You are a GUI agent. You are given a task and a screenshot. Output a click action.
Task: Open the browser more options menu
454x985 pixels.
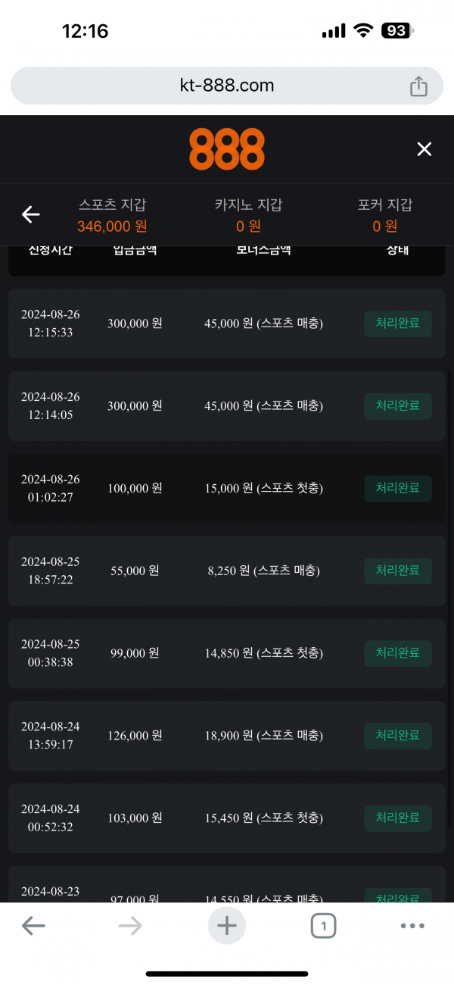[x=412, y=925]
